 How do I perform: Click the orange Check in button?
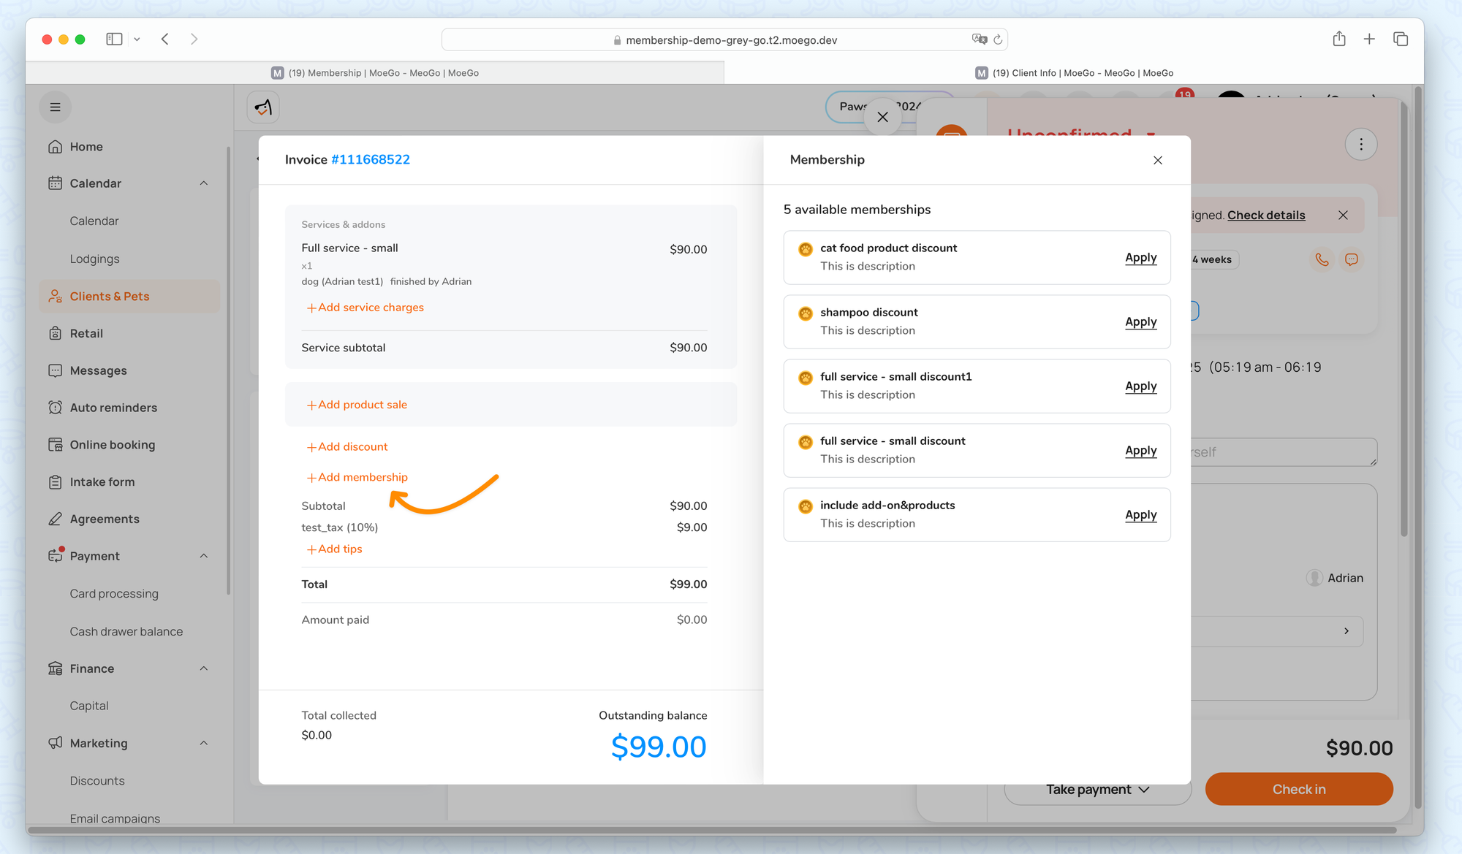[x=1298, y=789]
